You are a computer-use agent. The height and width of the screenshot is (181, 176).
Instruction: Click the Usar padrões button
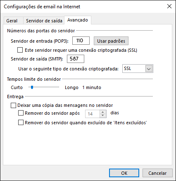111,41
